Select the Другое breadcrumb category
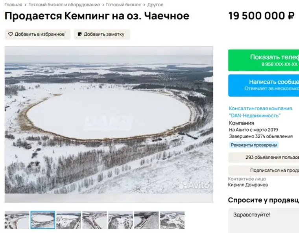 click(x=155, y=5)
